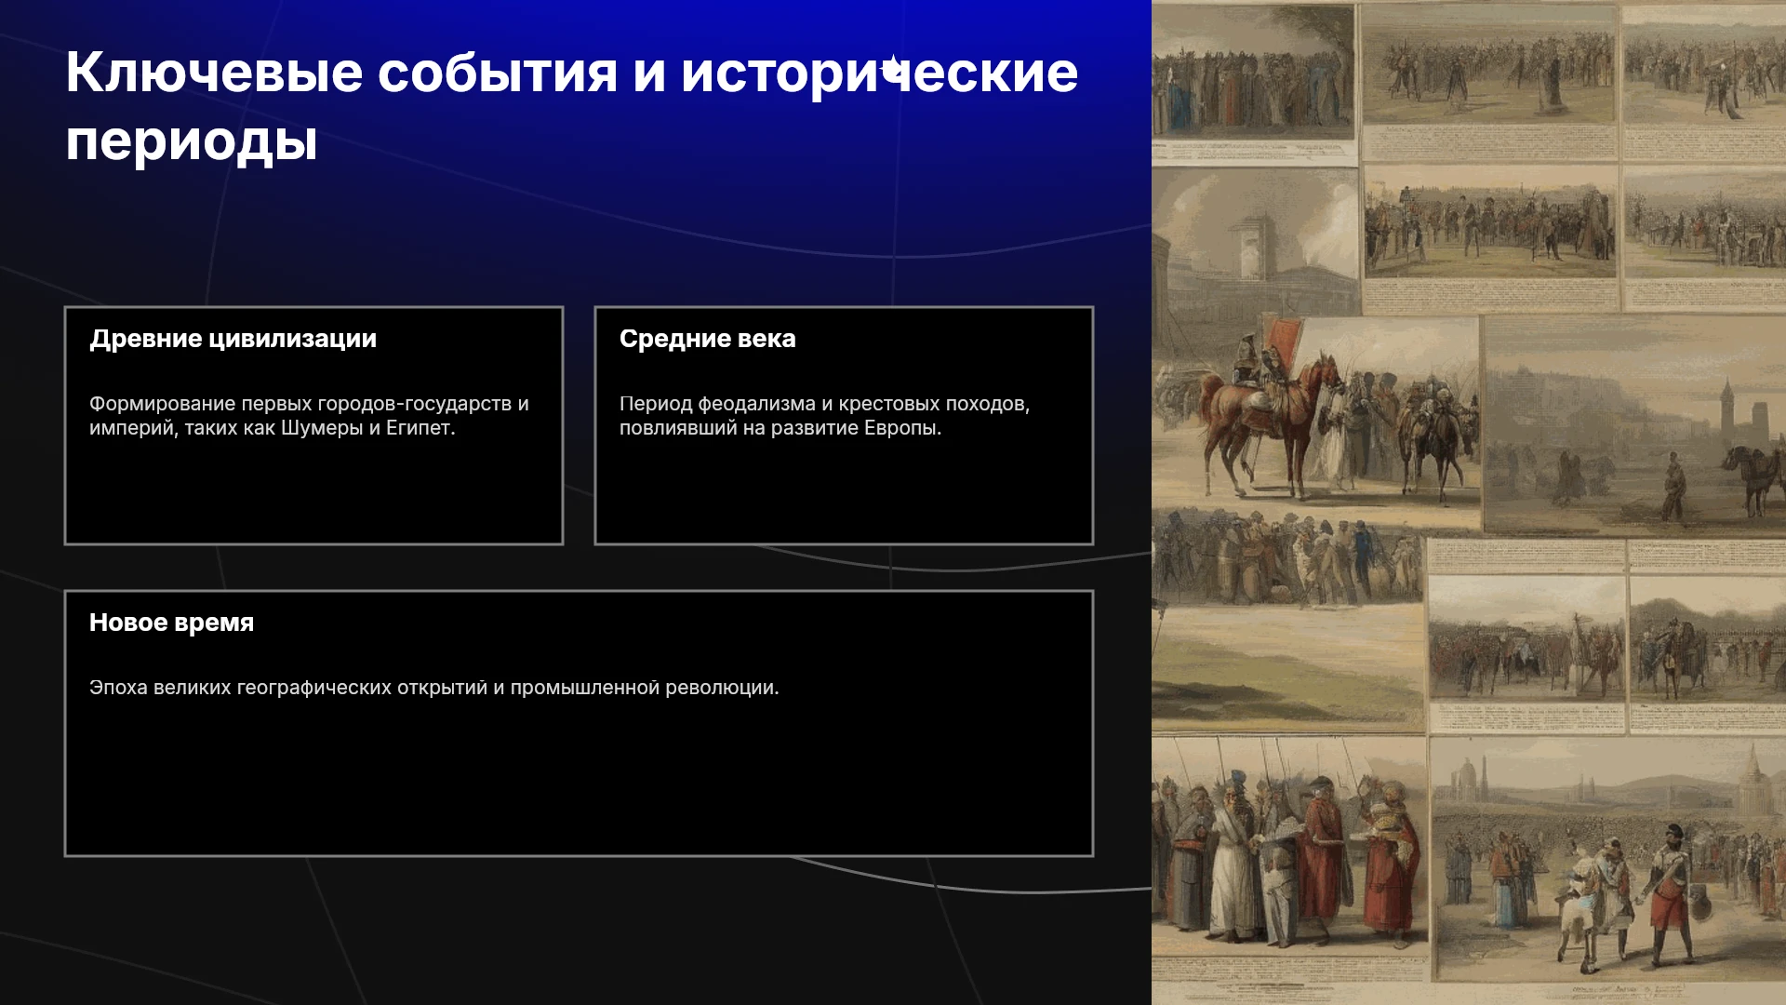The image size is (1786, 1005).
Task: Click the star-shaped mark inside the title
Action: click(x=893, y=66)
